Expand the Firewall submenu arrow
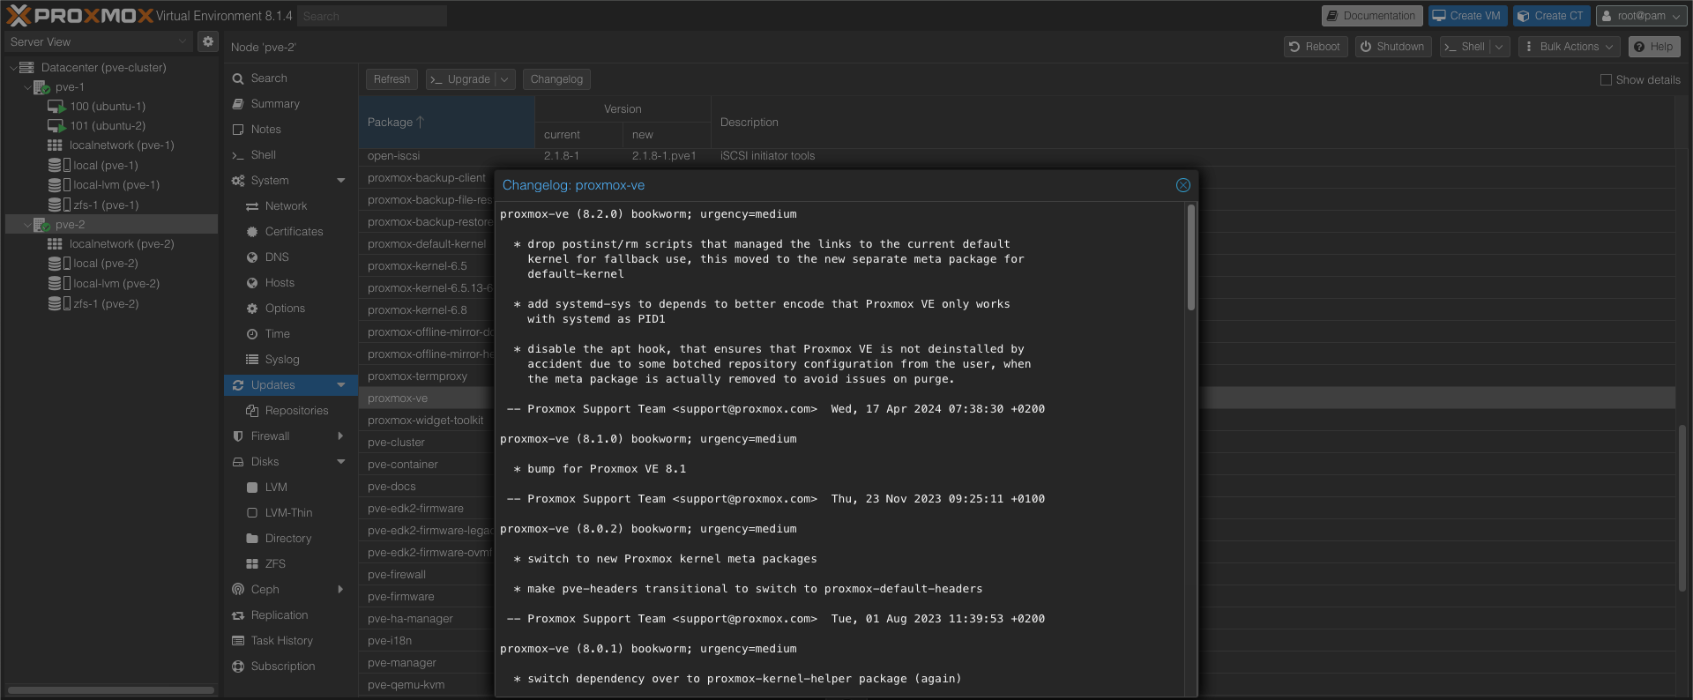The image size is (1693, 700). click(x=341, y=436)
